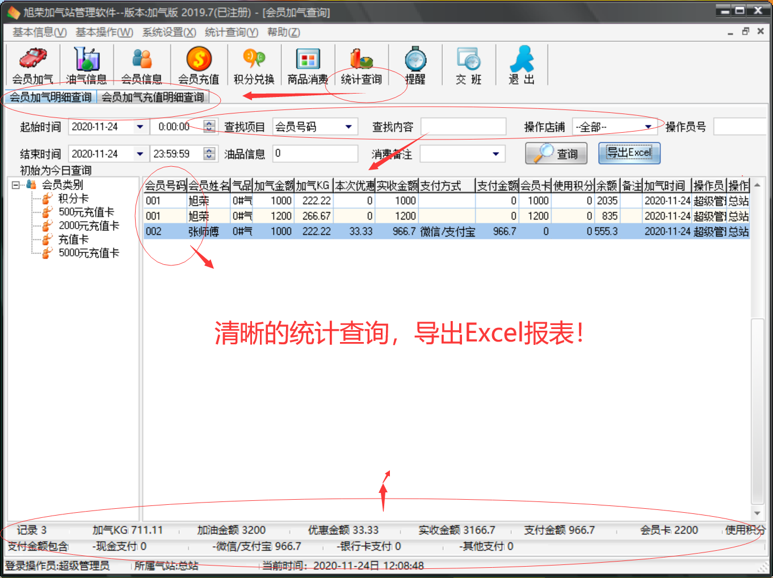Click the 会员充值 member recharge icon
The width and height of the screenshot is (773, 578).
(x=197, y=64)
